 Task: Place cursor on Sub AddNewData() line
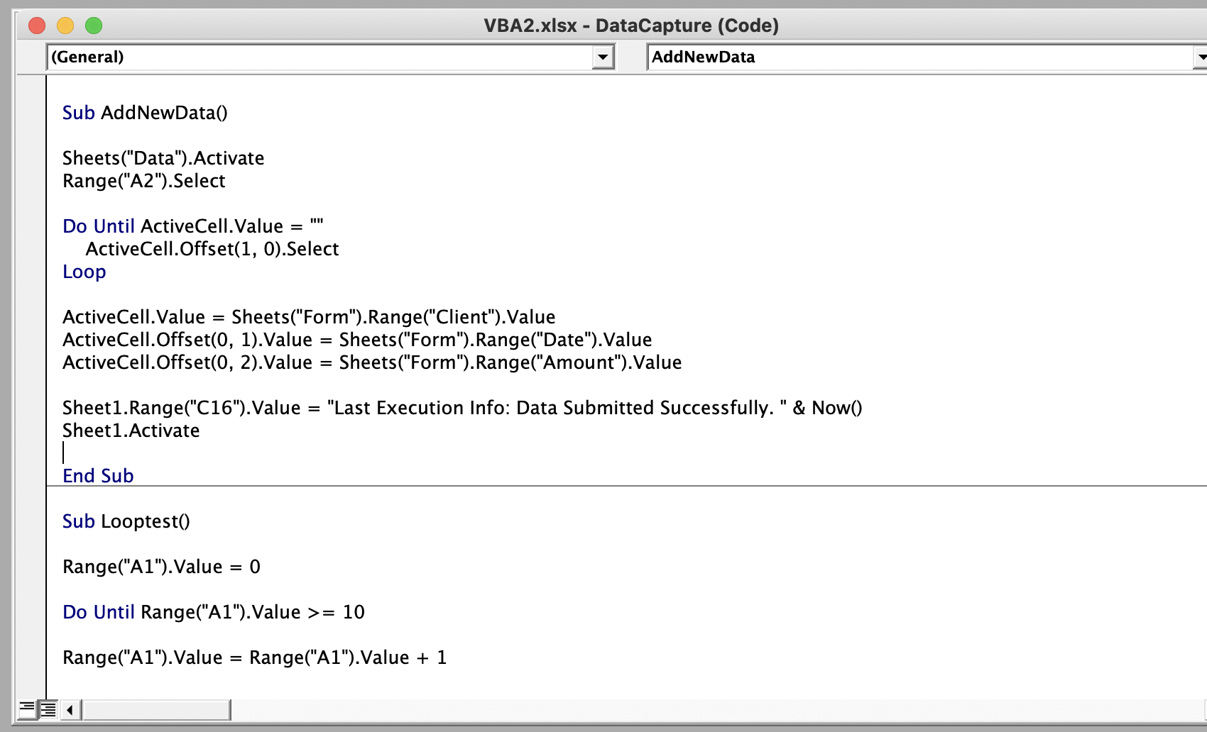145,113
